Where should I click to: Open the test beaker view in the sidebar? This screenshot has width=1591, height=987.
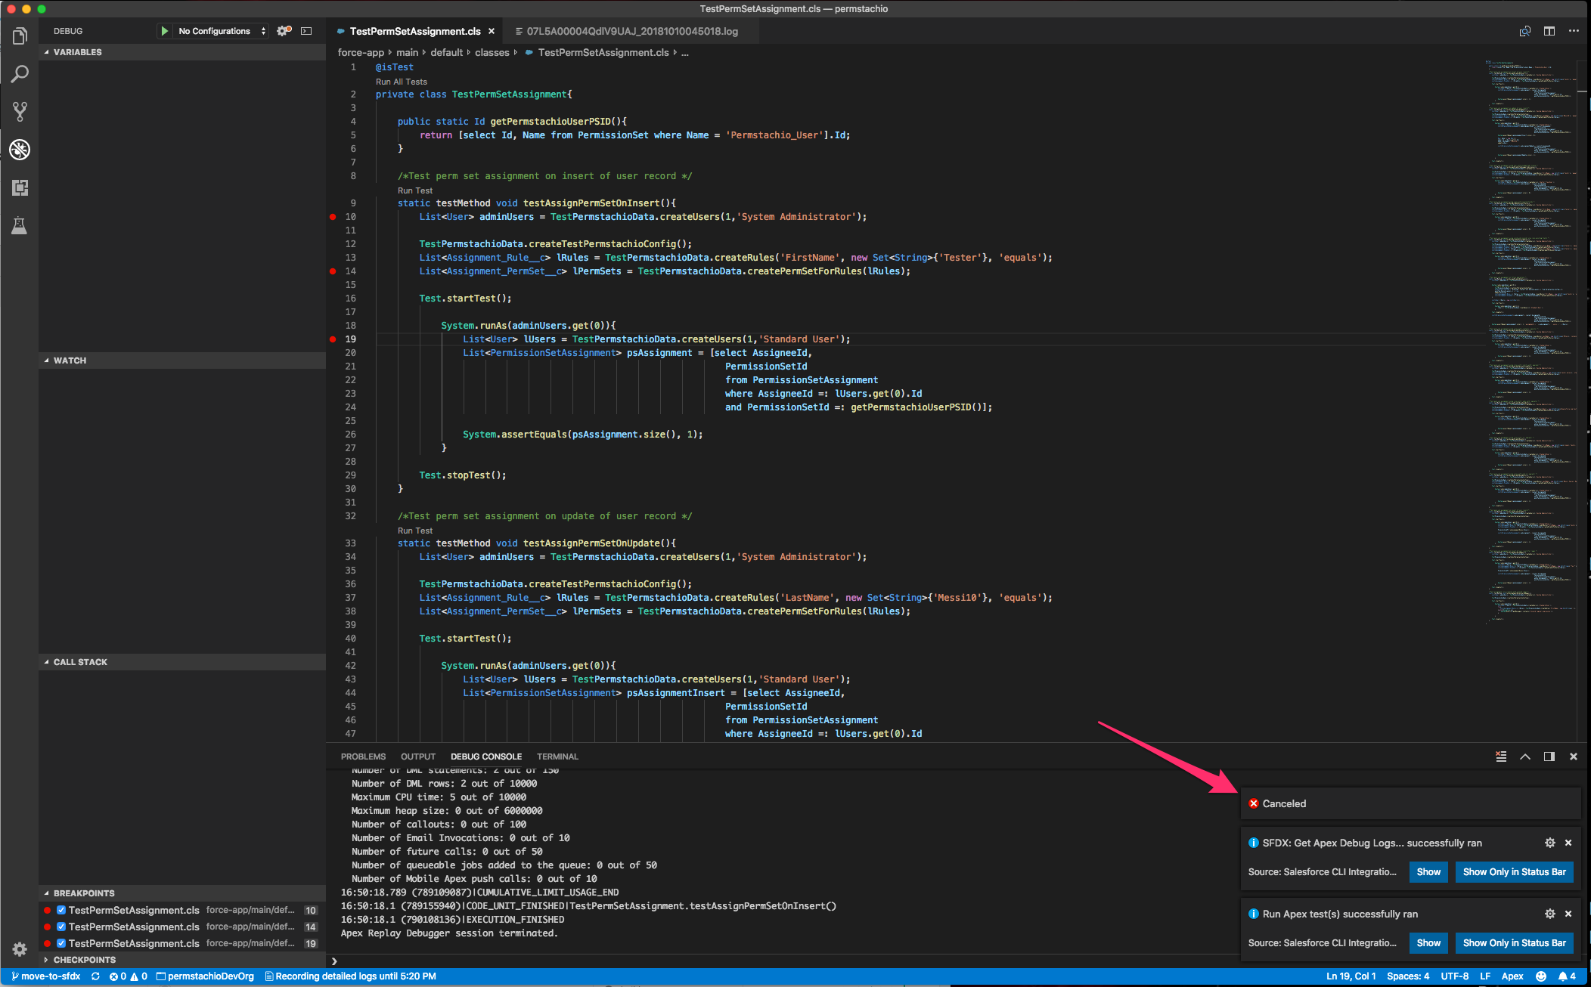tap(20, 225)
